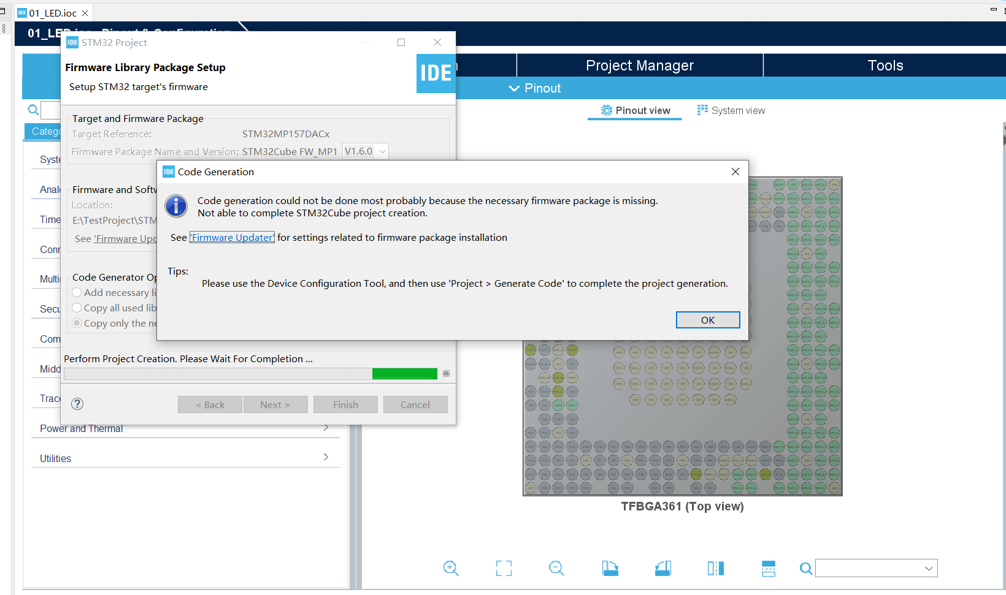Click the blue information icon in the Code Generation dialog
Image resolution: width=1006 pixels, height=595 pixels.
click(x=176, y=206)
